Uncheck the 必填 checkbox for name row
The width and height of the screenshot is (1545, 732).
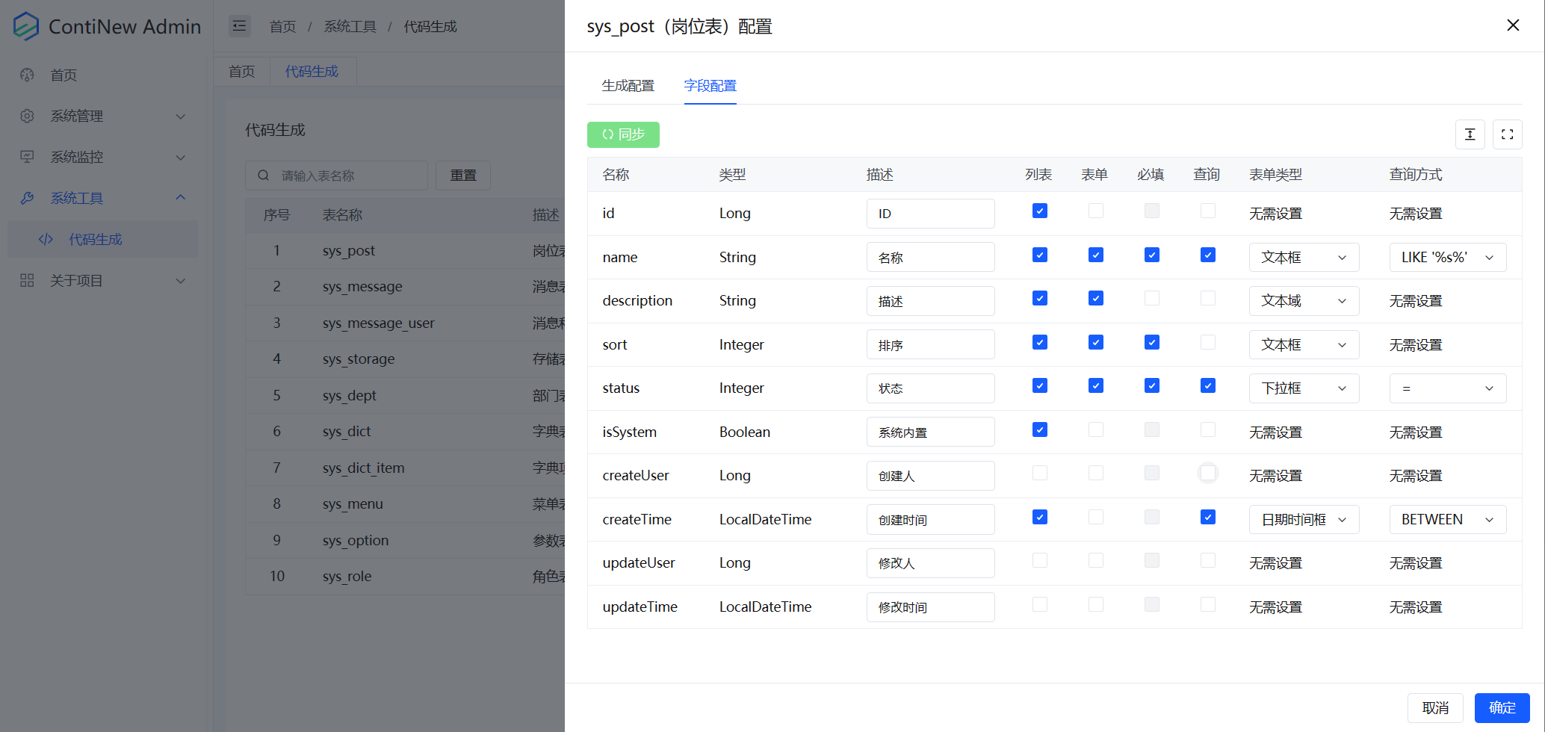pyautogui.click(x=1151, y=255)
